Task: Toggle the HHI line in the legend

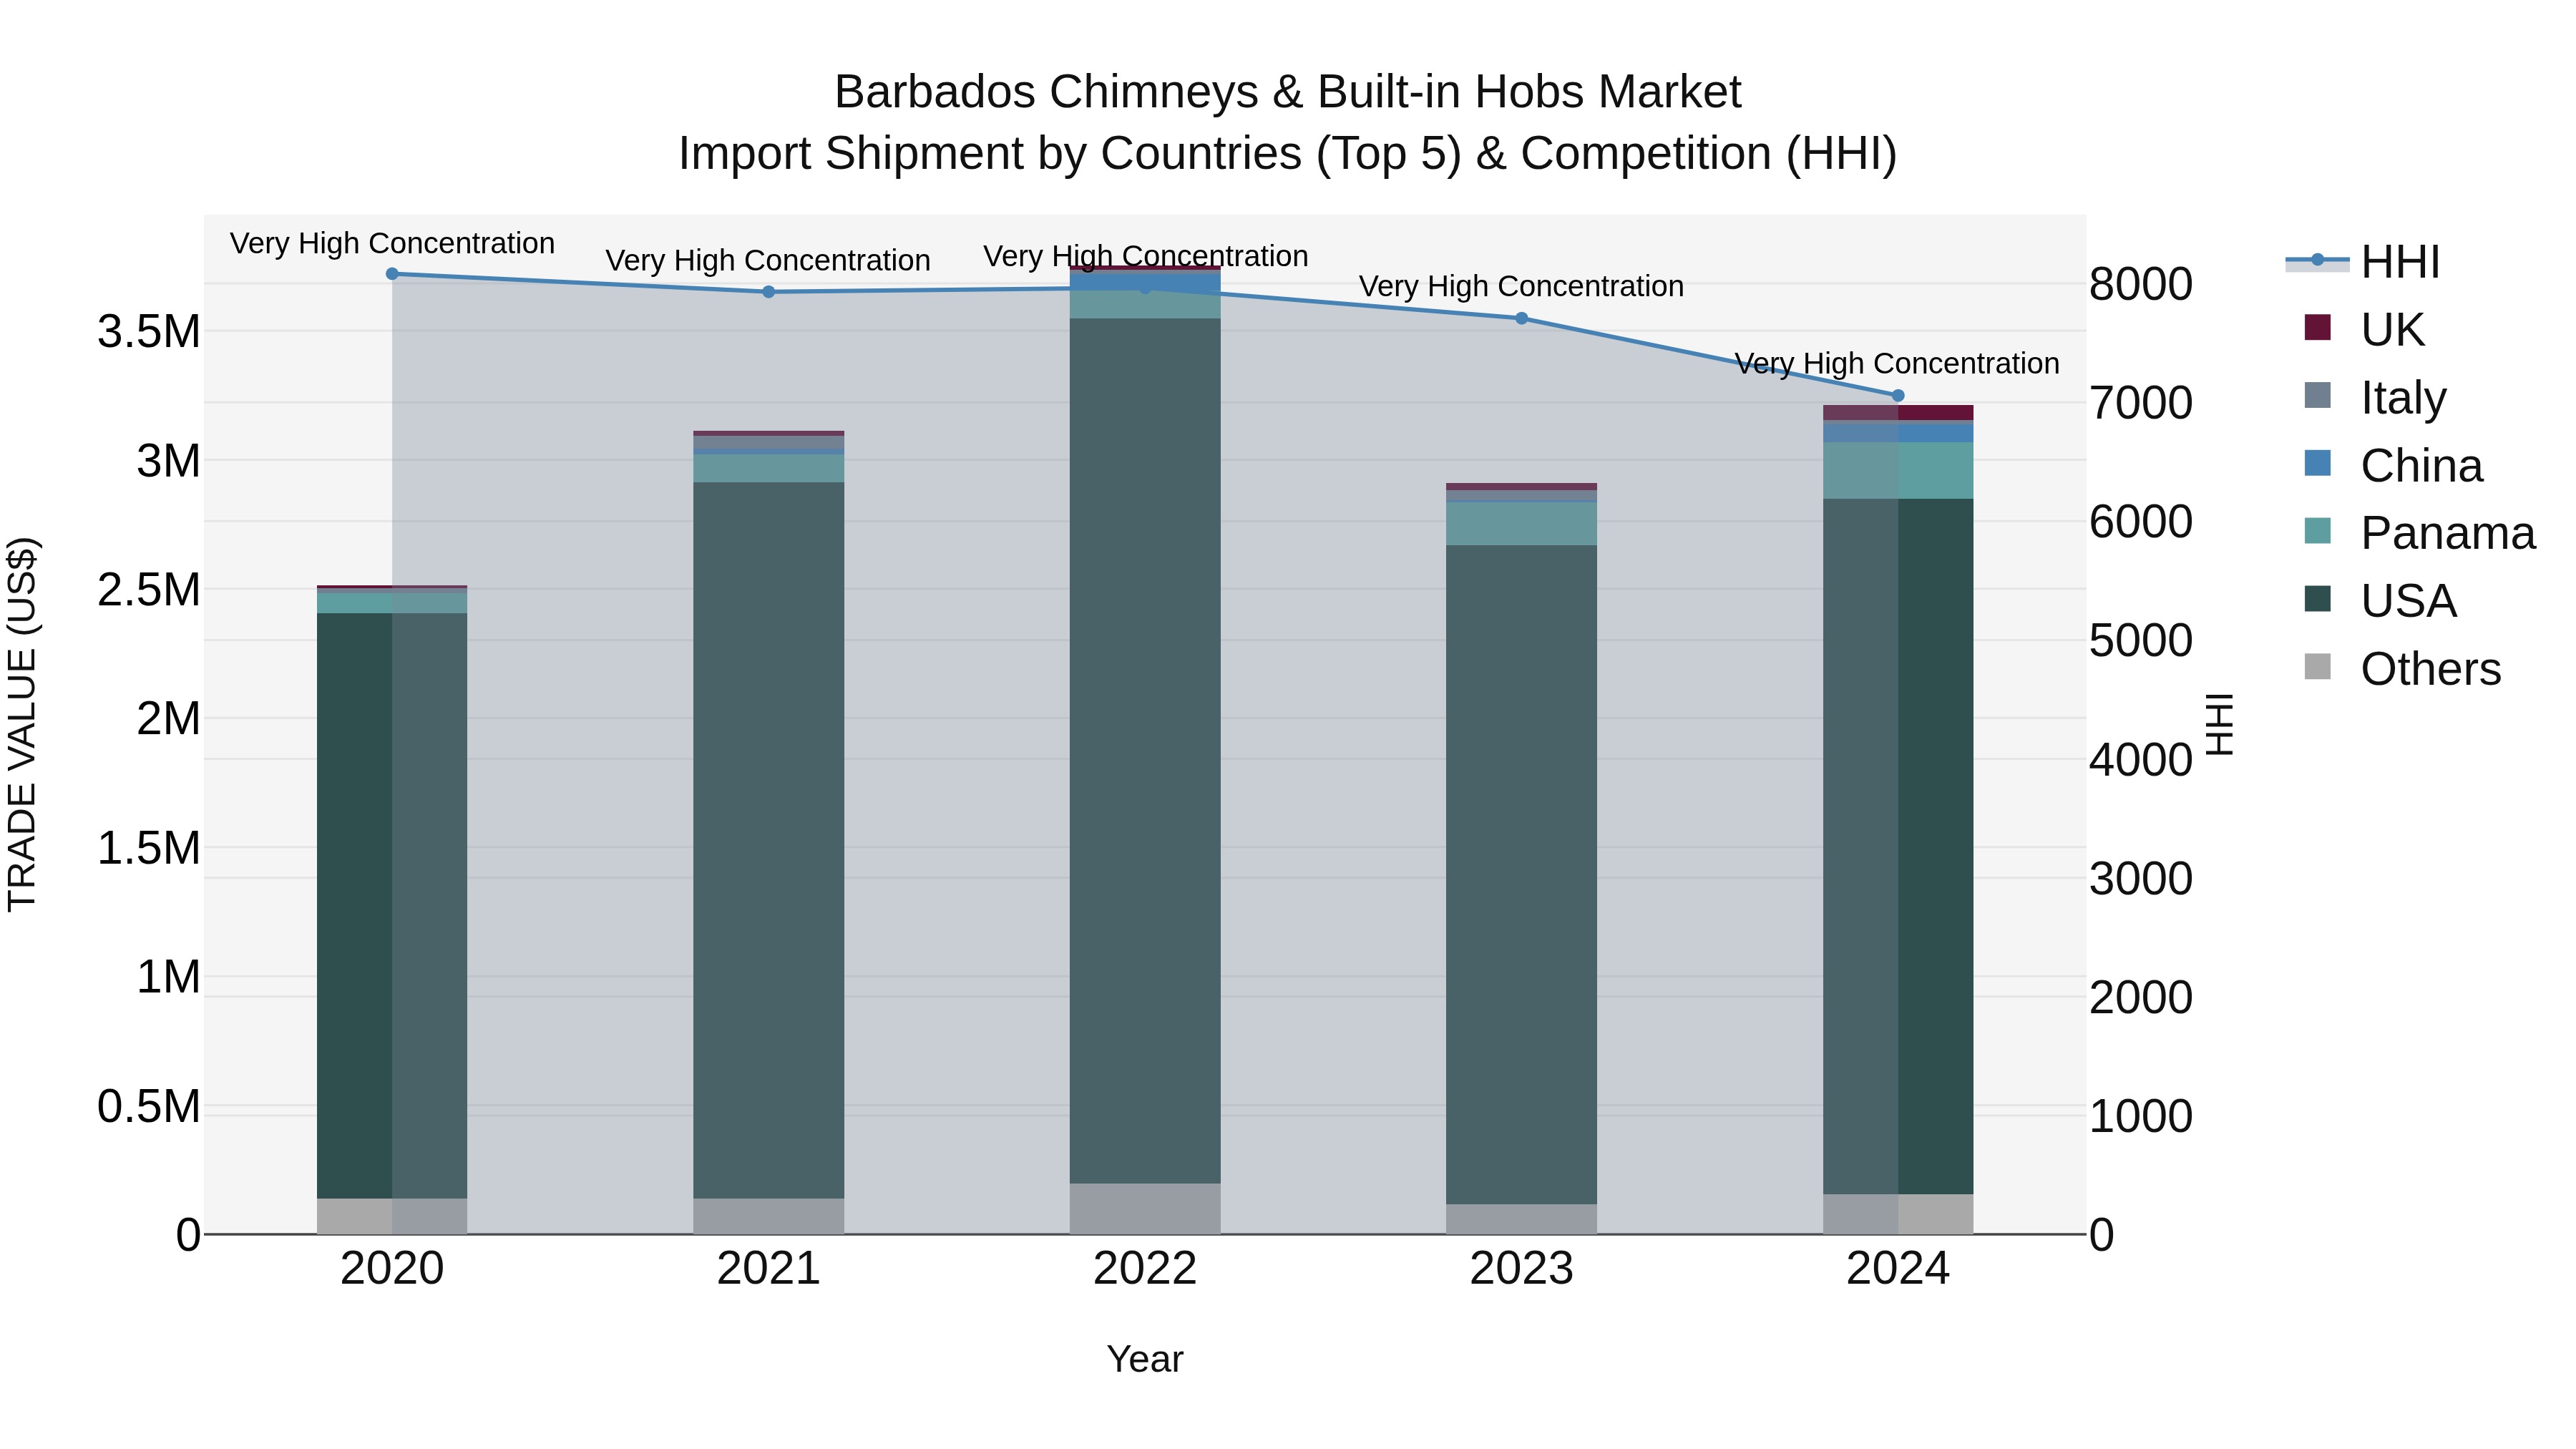Action: click(2363, 262)
